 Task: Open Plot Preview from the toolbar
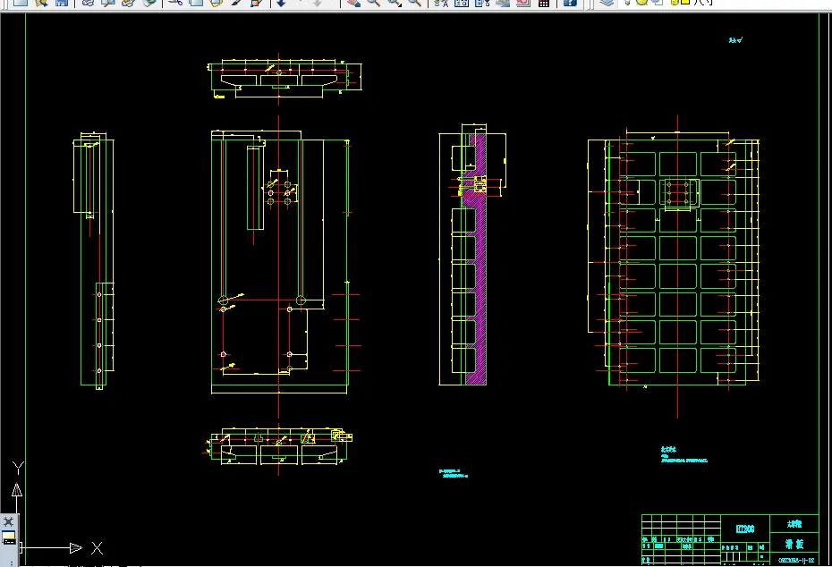click(x=108, y=2)
